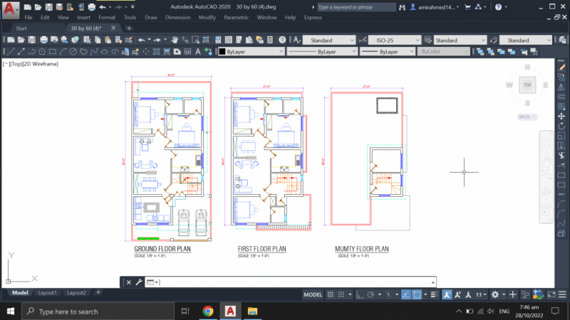
Task: Click the Workspace Switching gear icon
Action: pyautogui.click(x=495, y=294)
